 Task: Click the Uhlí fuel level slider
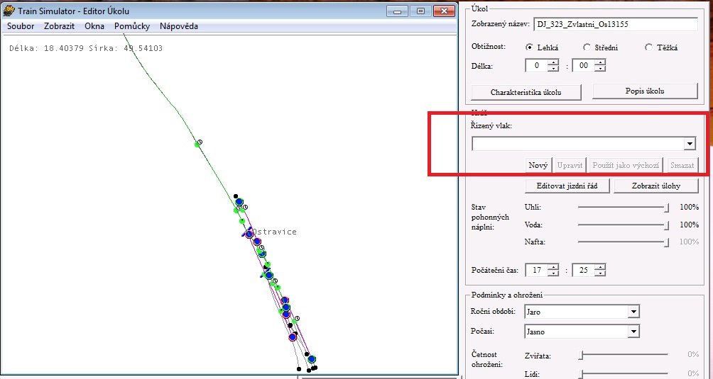click(x=622, y=208)
